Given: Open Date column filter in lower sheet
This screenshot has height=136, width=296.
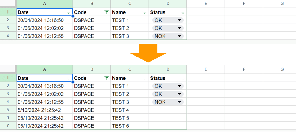Looking at the screenshot, I should [69, 78].
